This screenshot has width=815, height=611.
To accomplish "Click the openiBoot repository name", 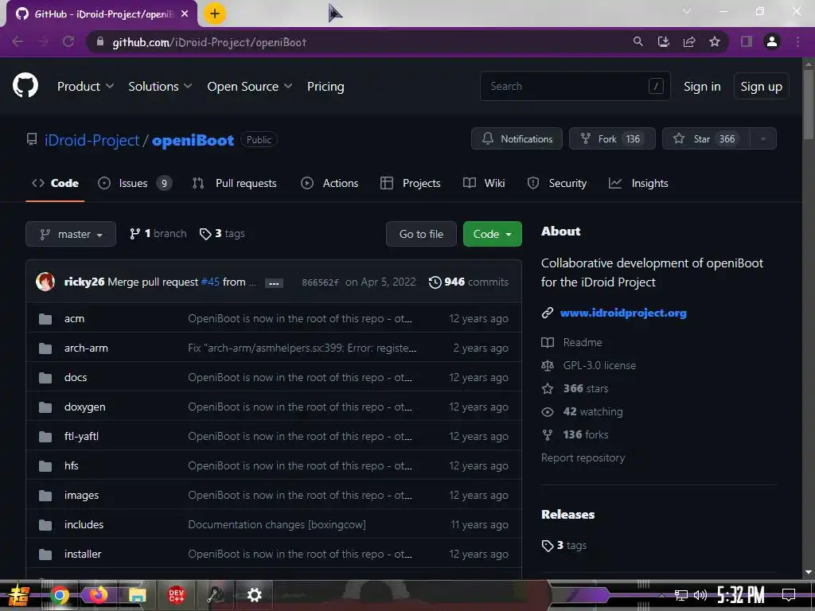I will click(193, 140).
